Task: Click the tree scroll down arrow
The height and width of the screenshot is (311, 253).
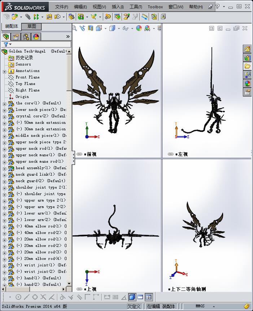Action: click(69, 284)
